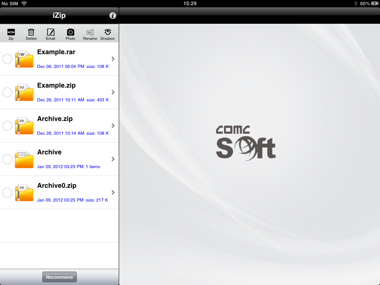Tap the Recommend button
The image size is (380, 285).
pos(59,277)
